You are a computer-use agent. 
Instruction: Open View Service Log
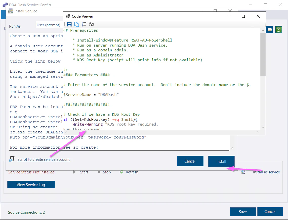tap(31, 185)
